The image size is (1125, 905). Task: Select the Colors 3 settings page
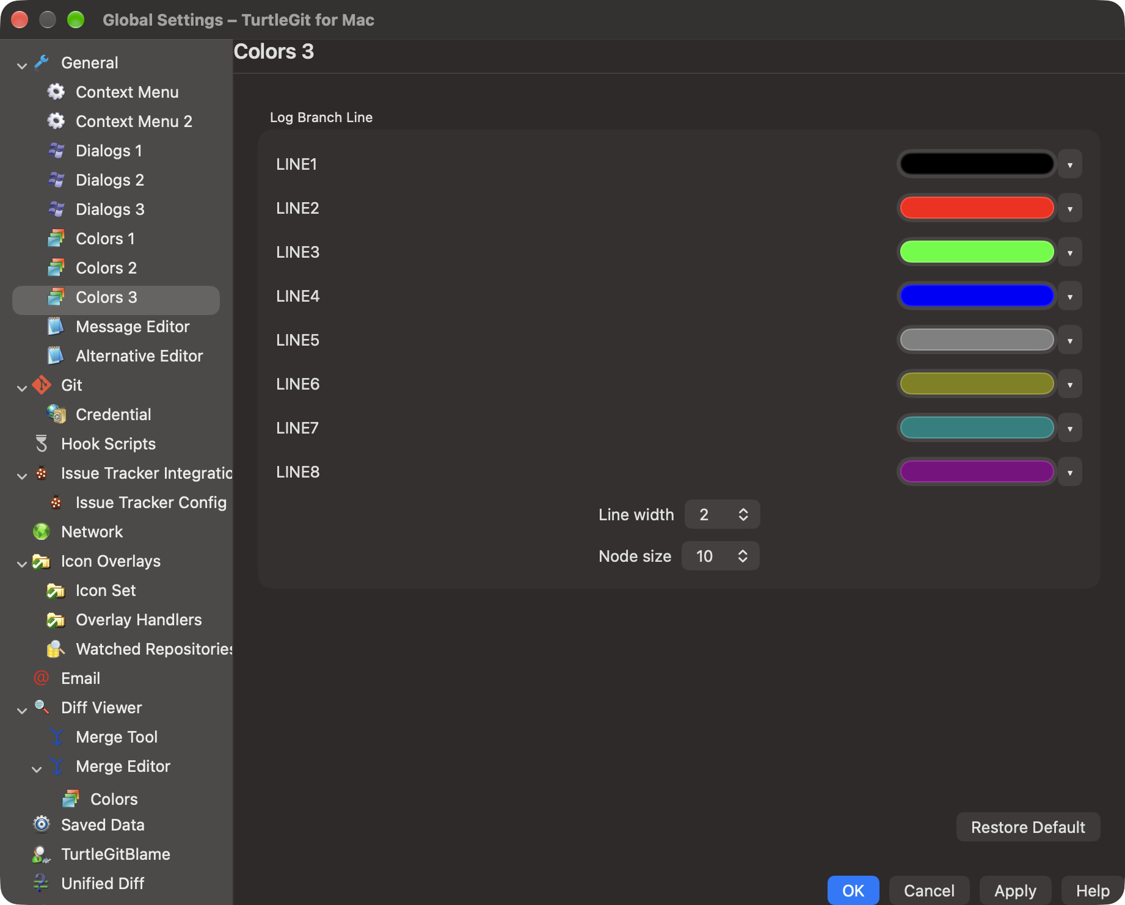[x=116, y=300]
